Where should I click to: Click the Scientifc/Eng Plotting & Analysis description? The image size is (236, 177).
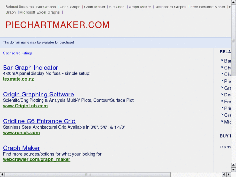click(x=68, y=100)
